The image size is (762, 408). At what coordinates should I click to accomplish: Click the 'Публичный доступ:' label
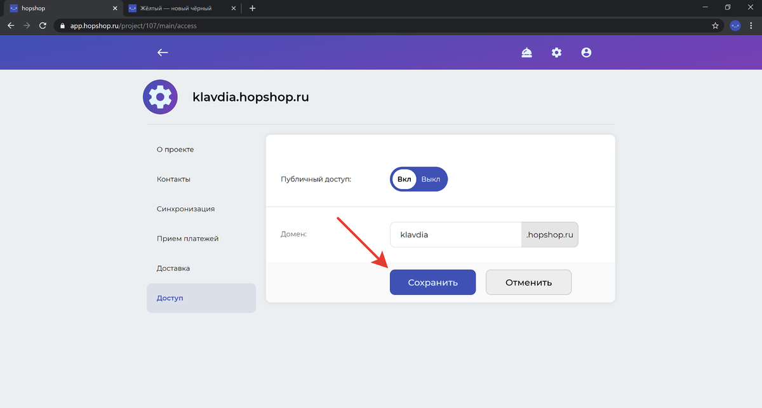pos(316,180)
